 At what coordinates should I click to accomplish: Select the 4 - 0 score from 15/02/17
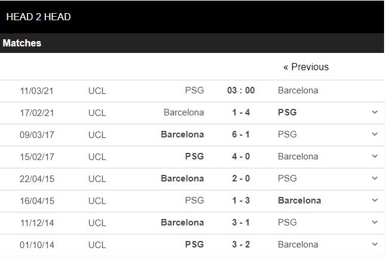pos(241,156)
